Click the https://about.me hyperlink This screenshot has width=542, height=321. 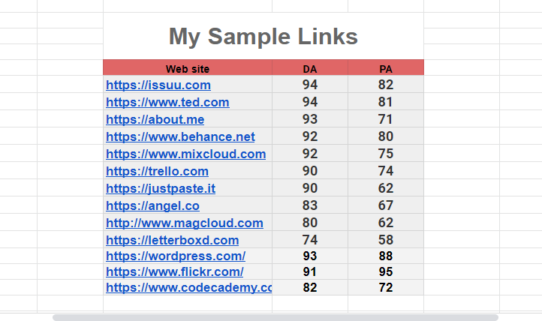[155, 120]
